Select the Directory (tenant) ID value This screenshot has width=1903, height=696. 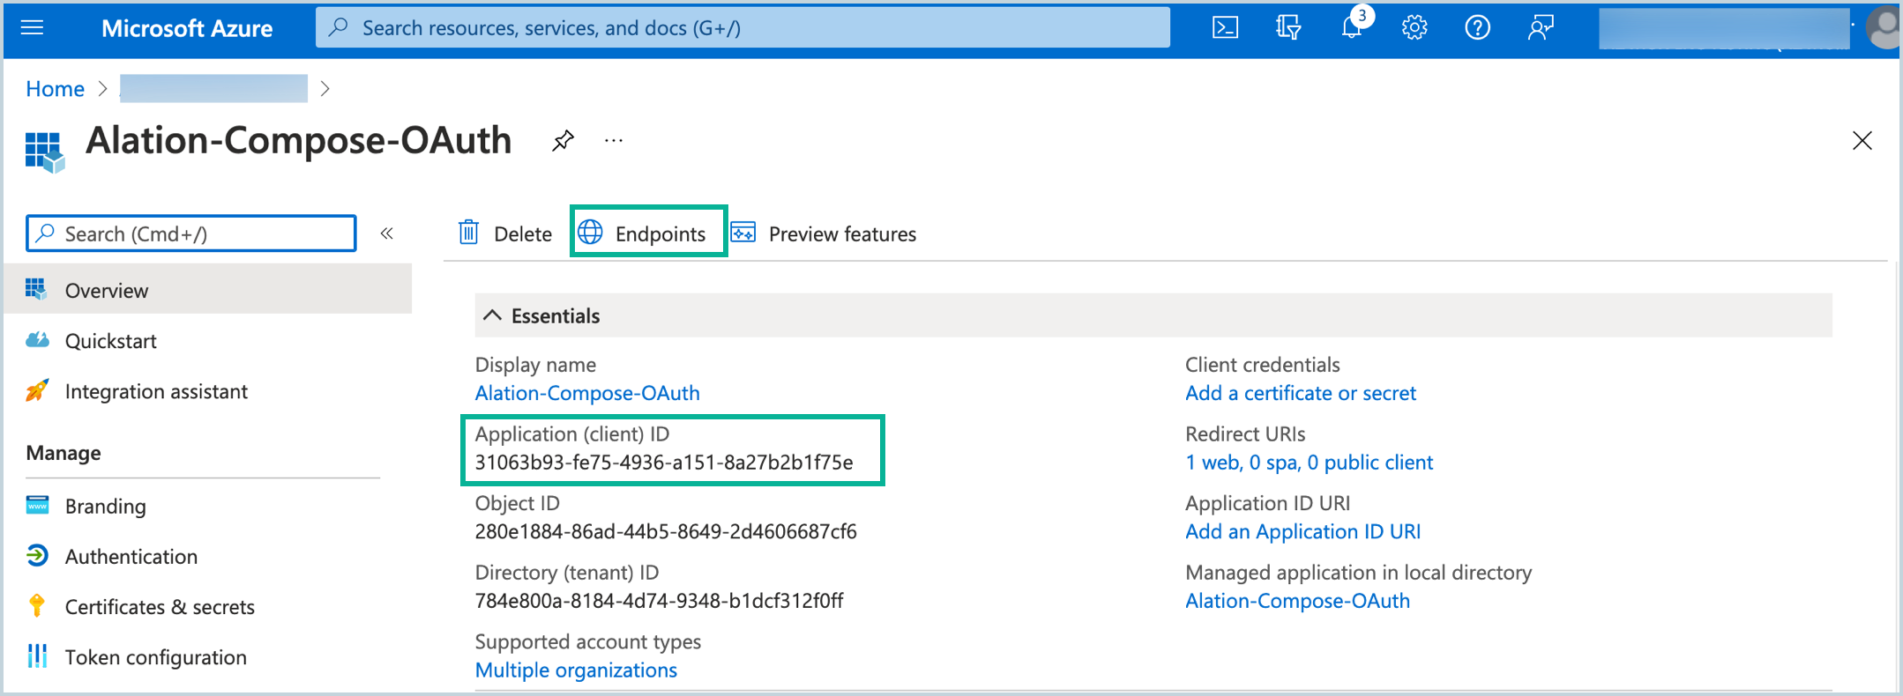pyautogui.click(x=659, y=601)
